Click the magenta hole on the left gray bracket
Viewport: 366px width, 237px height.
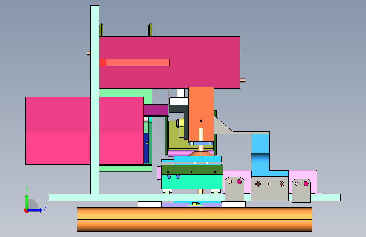click(x=239, y=182)
